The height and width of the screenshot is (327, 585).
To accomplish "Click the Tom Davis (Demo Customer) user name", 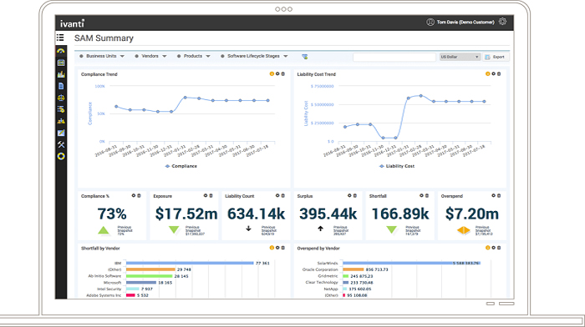I will [465, 23].
